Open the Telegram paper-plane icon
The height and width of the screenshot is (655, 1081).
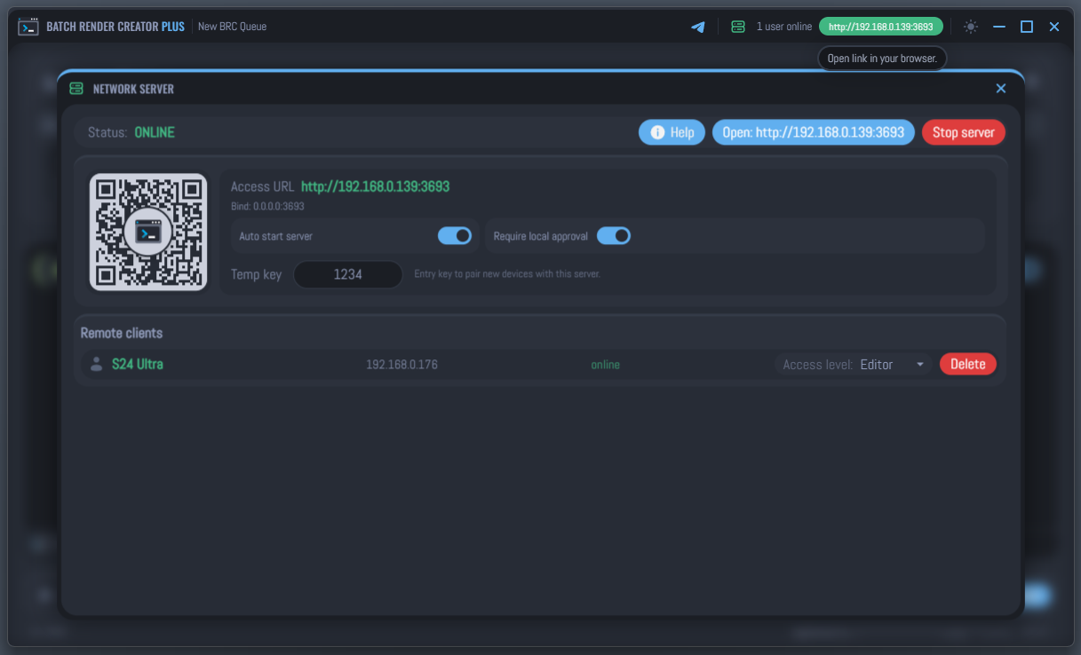pos(698,27)
